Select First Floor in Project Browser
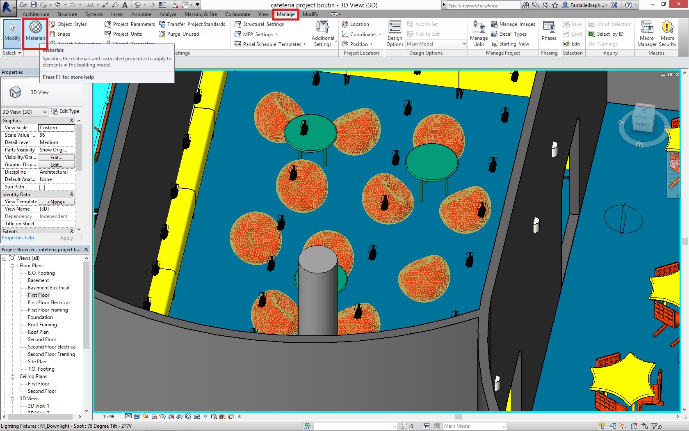 pos(39,295)
